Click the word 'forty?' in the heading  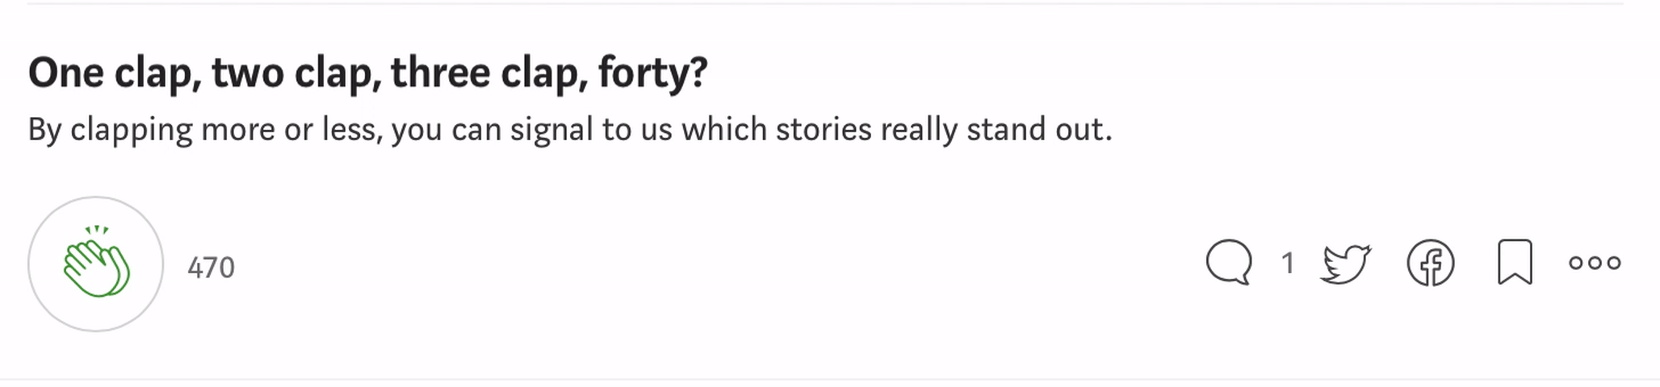[x=652, y=73]
